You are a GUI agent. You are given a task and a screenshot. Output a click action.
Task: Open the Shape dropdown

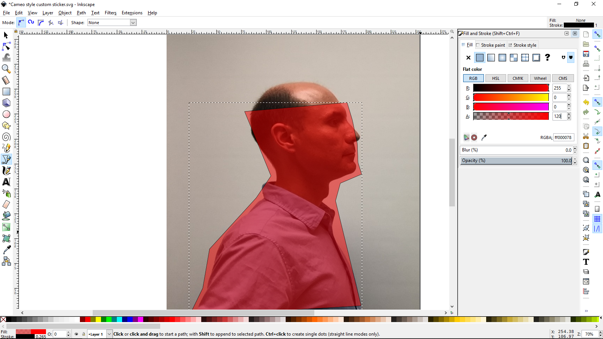click(133, 23)
